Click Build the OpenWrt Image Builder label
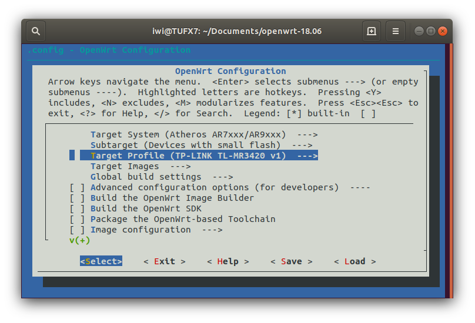This screenshot has height=323, width=475. click(172, 198)
